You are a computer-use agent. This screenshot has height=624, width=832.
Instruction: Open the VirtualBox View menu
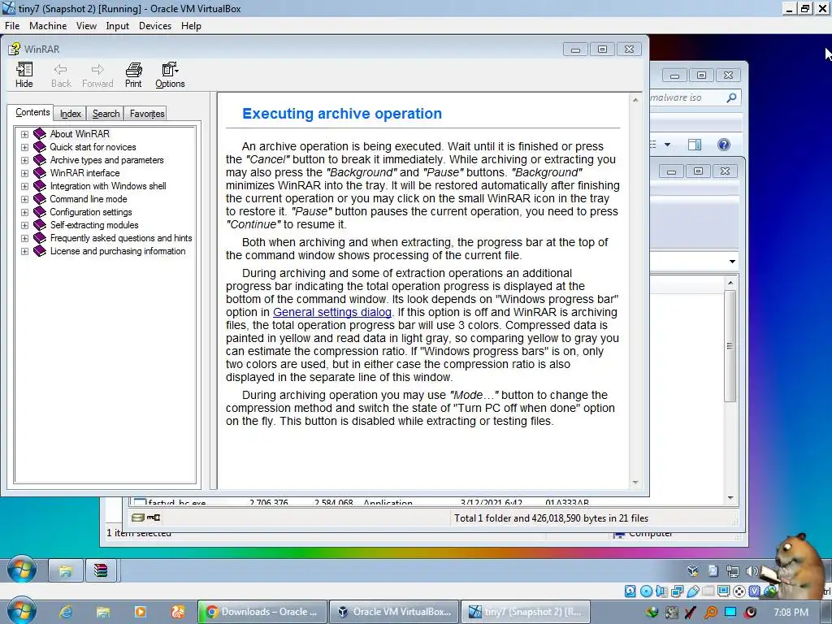[86, 25]
